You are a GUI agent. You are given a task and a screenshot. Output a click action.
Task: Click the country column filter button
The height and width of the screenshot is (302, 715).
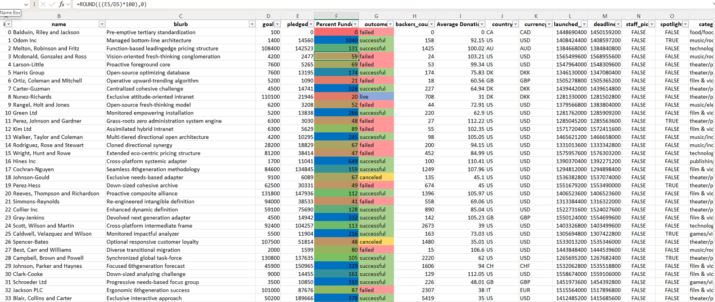pyautogui.click(x=516, y=24)
